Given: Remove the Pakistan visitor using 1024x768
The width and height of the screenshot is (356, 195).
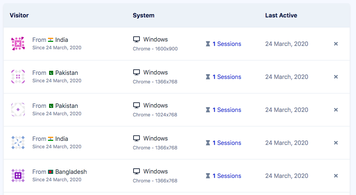Looking at the screenshot, I should tap(336, 110).
